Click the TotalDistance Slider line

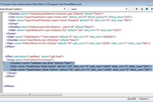tap(61, 37)
